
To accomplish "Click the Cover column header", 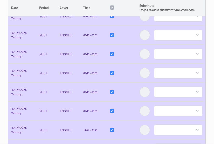I will pyautogui.click(x=64, y=8).
